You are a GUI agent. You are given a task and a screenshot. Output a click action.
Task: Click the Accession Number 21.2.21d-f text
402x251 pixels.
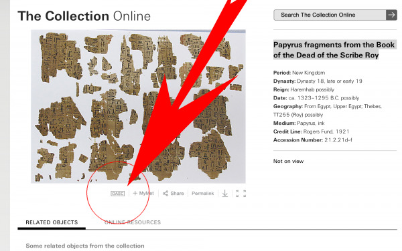(313, 140)
